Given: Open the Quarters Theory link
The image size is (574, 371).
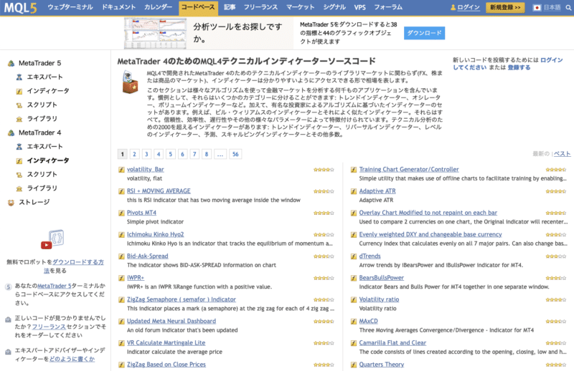Looking at the screenshot, I should 382,365.
